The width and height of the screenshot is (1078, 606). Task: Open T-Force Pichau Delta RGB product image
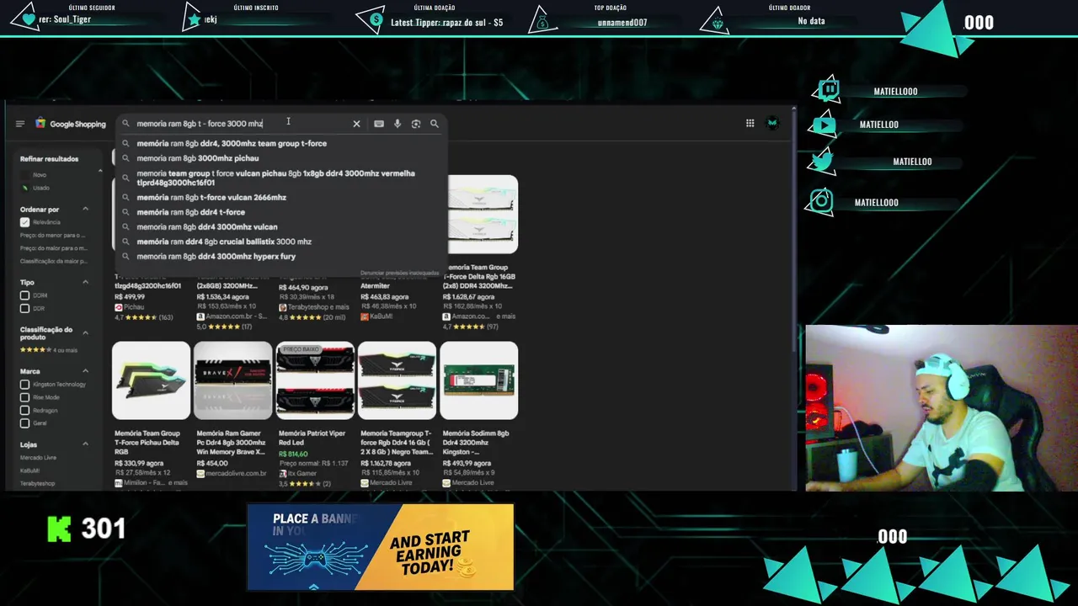tap(151, 380)
